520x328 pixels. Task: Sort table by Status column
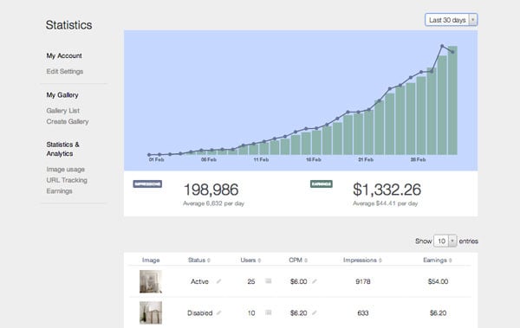click(199, 260)
